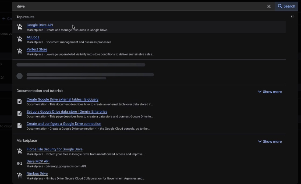Open Create and configure a Google Drive connection
This screenshot has width=301, height=184.
click(x=64, y=124)
